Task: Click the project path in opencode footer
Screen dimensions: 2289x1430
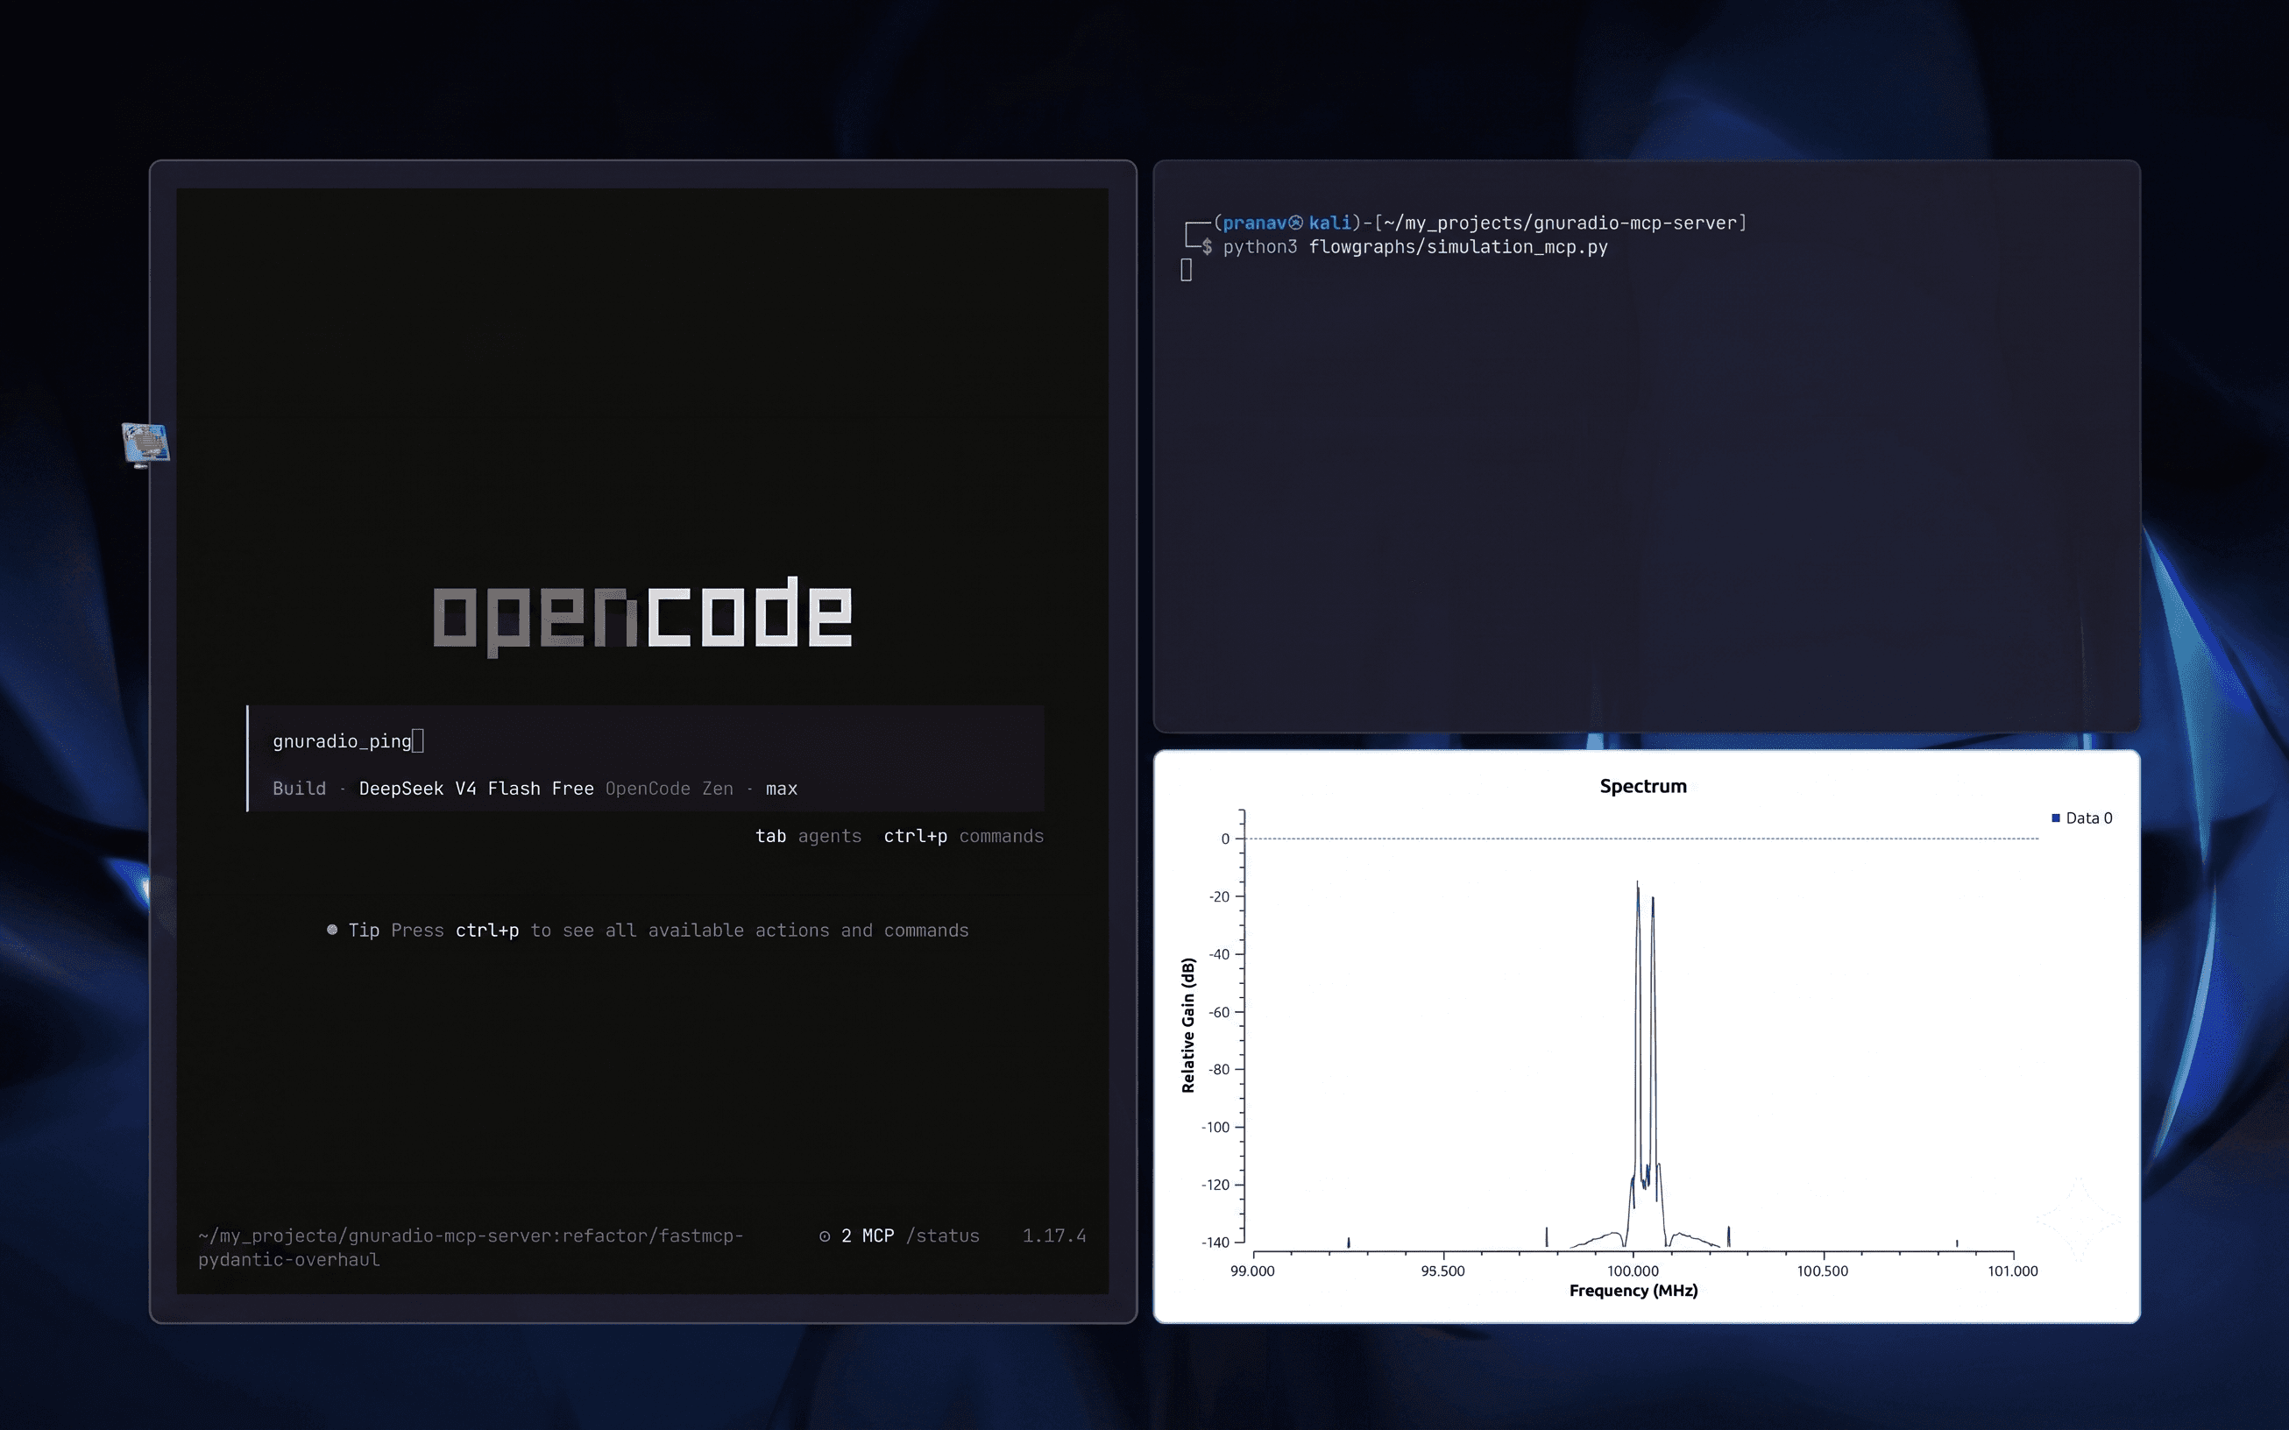Action: coord(470,1248)
